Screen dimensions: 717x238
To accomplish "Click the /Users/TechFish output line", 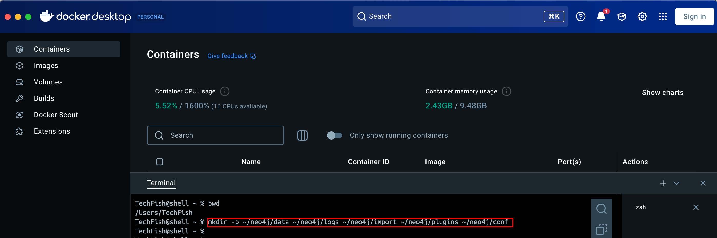I will (164, 213).
